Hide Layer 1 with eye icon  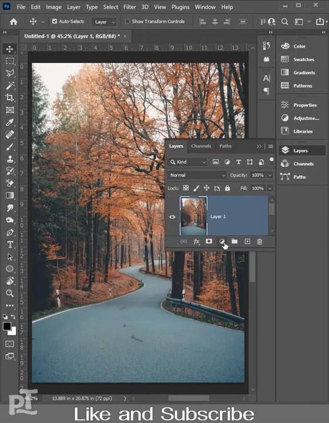click(172, 217)
